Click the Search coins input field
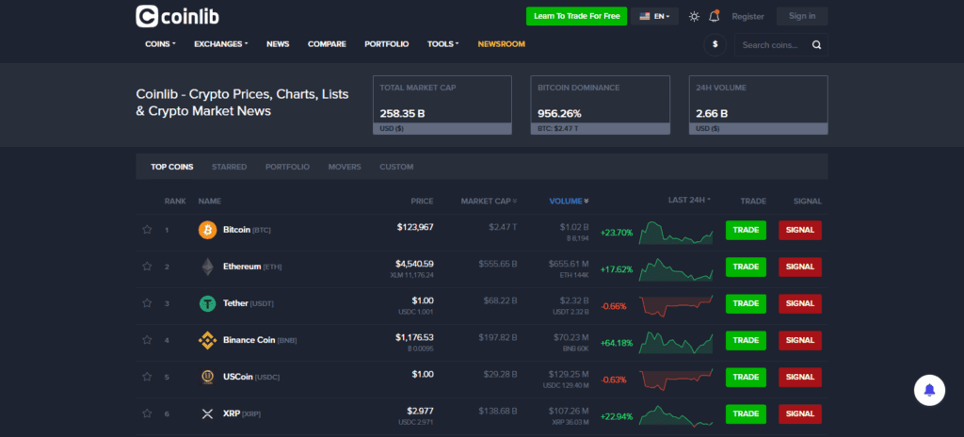The width and height of the screenshot is (964, 437). pos(769,44)
